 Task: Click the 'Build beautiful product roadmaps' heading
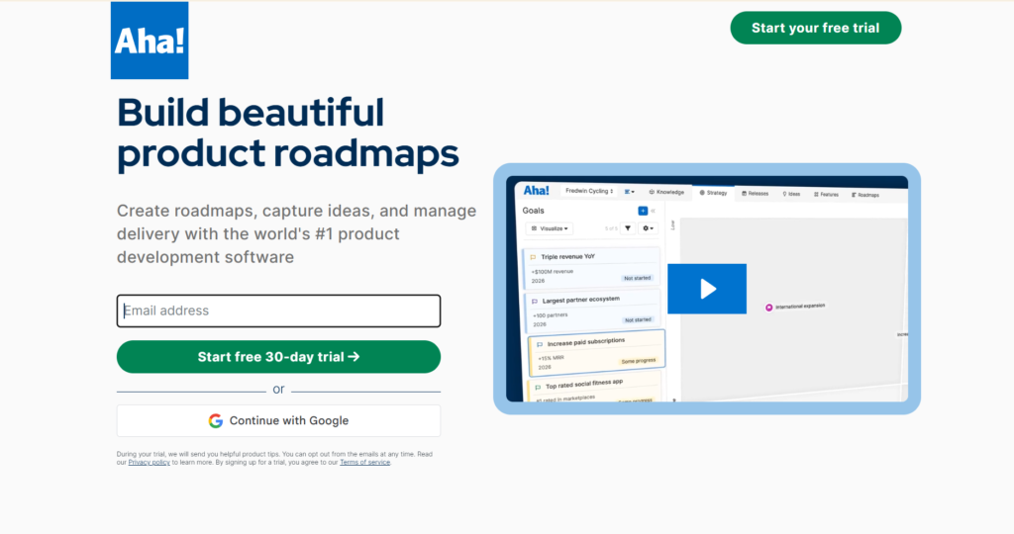tap(288, 133)
